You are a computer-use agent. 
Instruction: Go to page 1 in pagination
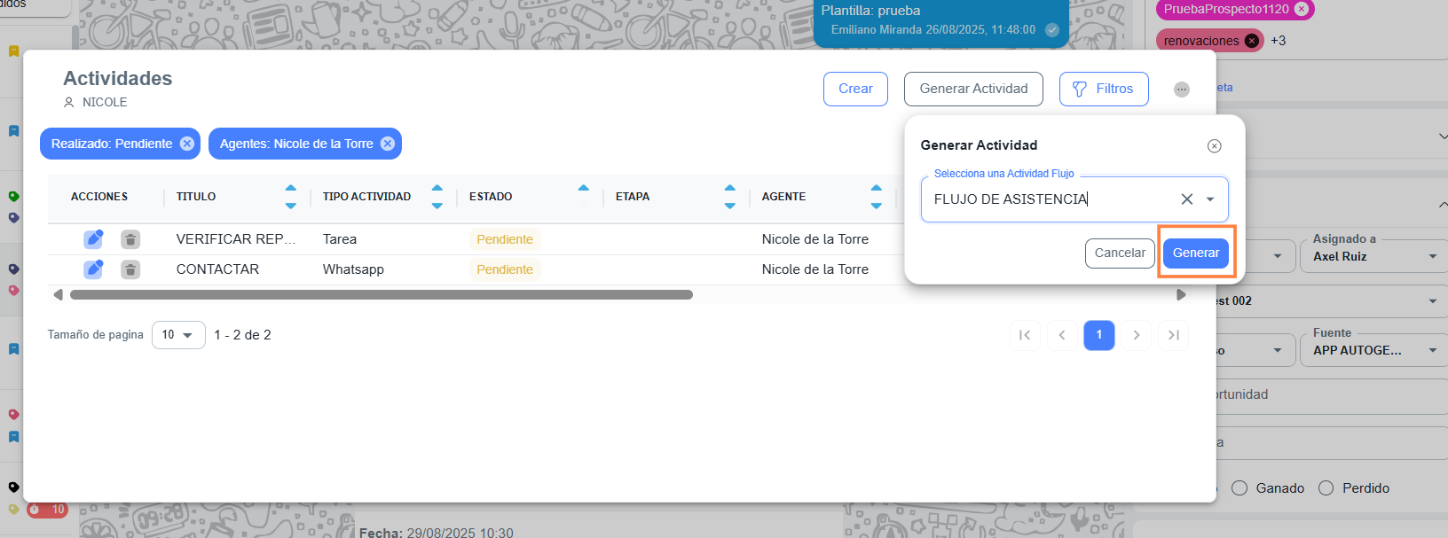[x=1098, y=335]
